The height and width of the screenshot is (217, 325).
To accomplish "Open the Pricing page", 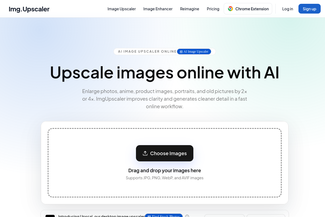I will coord(213,9).
